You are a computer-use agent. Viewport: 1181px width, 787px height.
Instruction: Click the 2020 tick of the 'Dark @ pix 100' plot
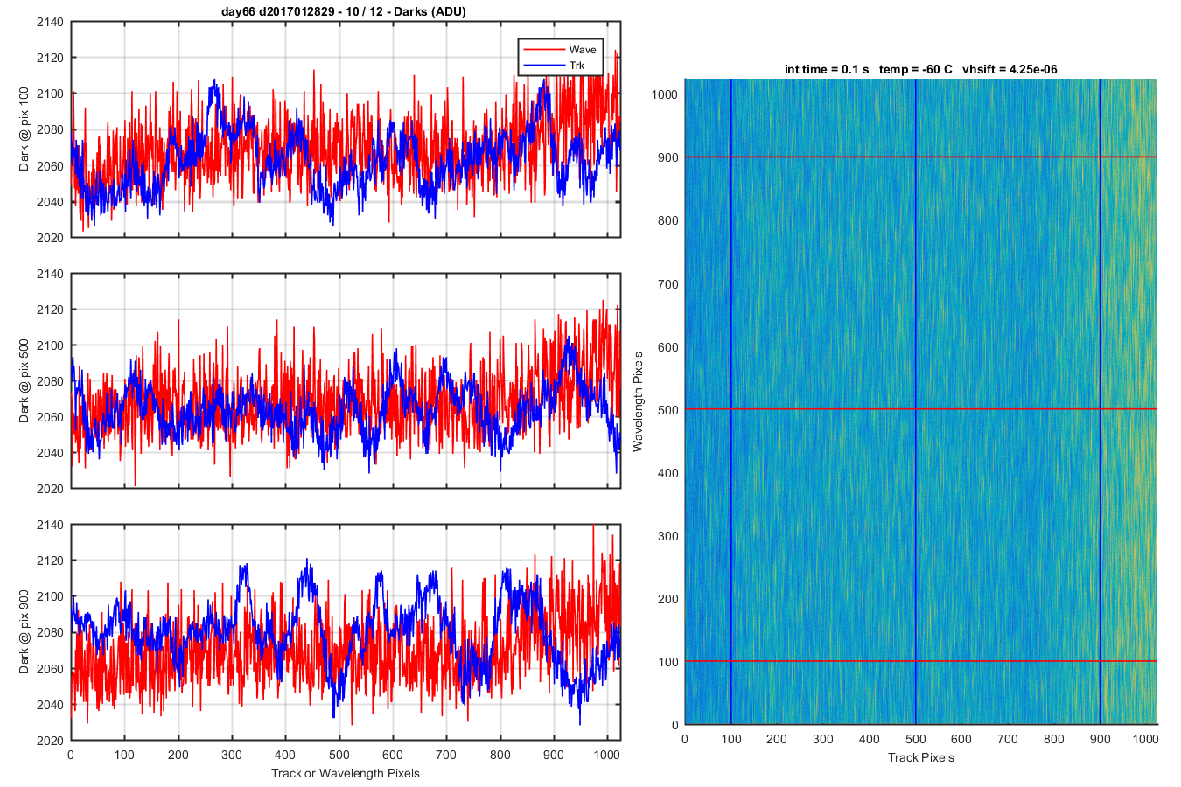click(50, 238)
